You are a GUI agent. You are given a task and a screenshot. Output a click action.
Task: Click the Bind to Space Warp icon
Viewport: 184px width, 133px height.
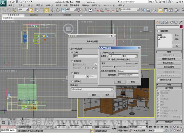pos(14,10)
